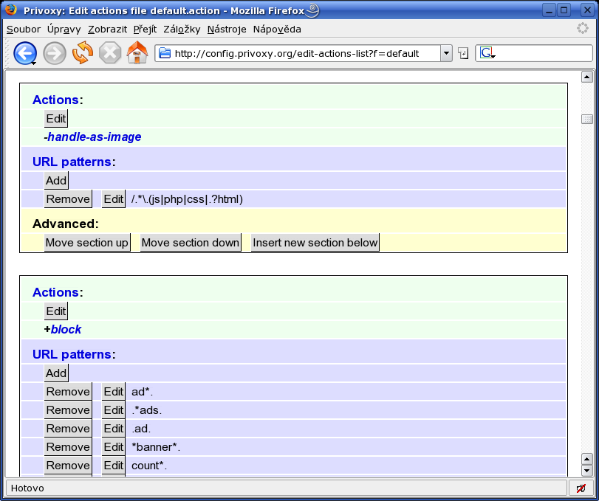Go to the Home page icon
Image resolution: width=599 pixels, height=501 pixels.
click(137, 52)
